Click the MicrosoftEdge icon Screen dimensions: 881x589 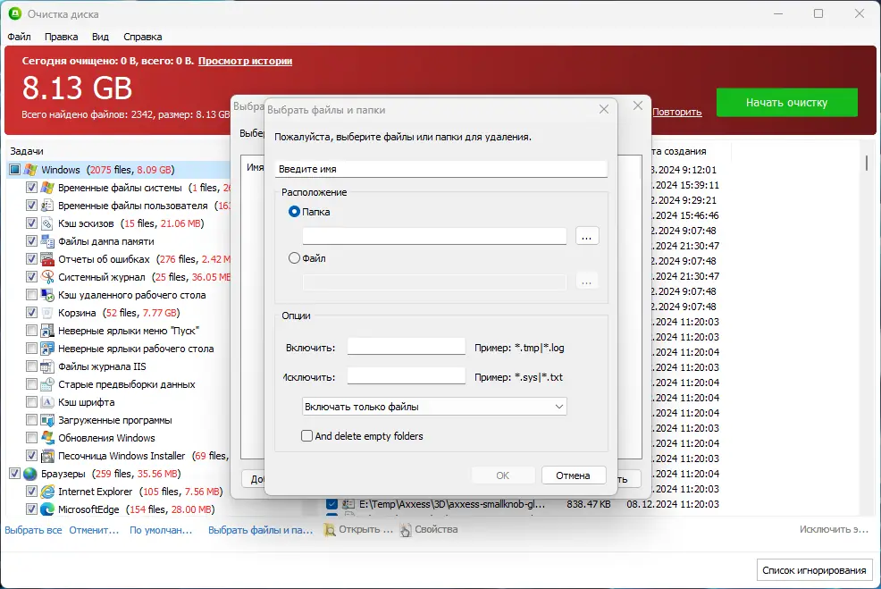47,509
